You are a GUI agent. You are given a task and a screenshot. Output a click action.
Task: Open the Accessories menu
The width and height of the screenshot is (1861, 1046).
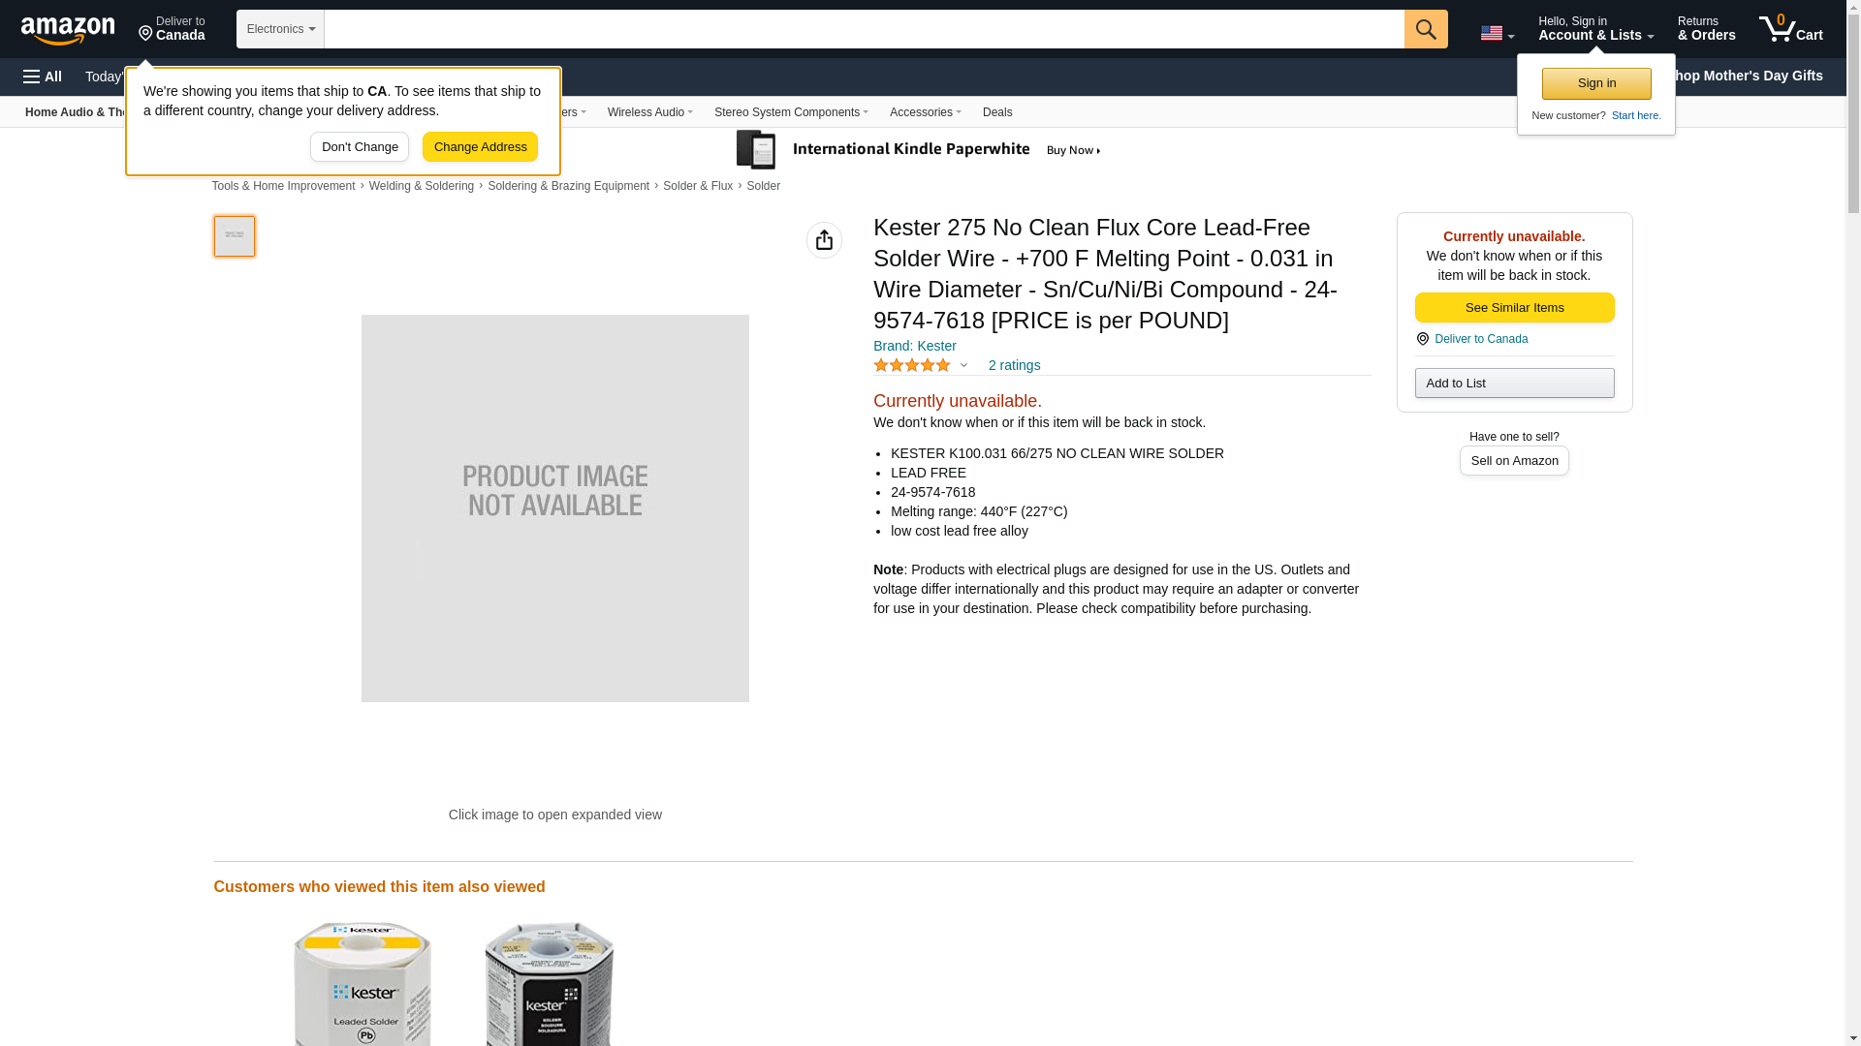point(926,112)
